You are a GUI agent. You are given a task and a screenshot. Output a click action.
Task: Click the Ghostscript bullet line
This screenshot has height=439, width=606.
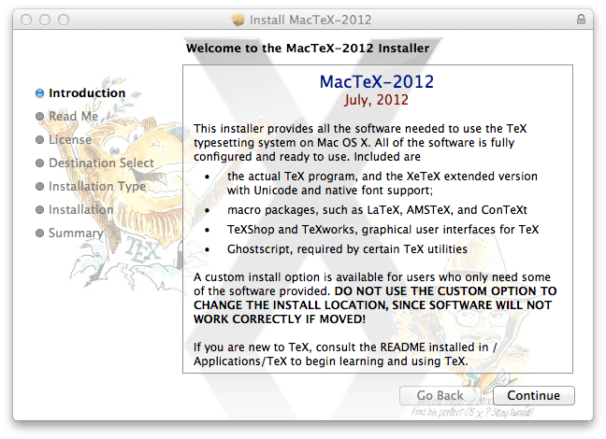tap(347, 249)
